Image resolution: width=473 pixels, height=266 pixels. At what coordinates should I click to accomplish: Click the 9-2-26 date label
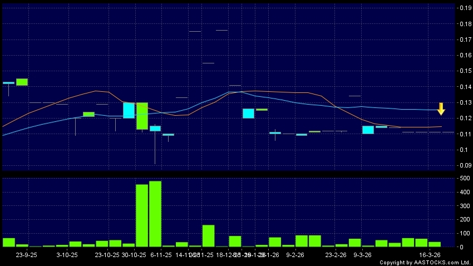pos(295,254)
